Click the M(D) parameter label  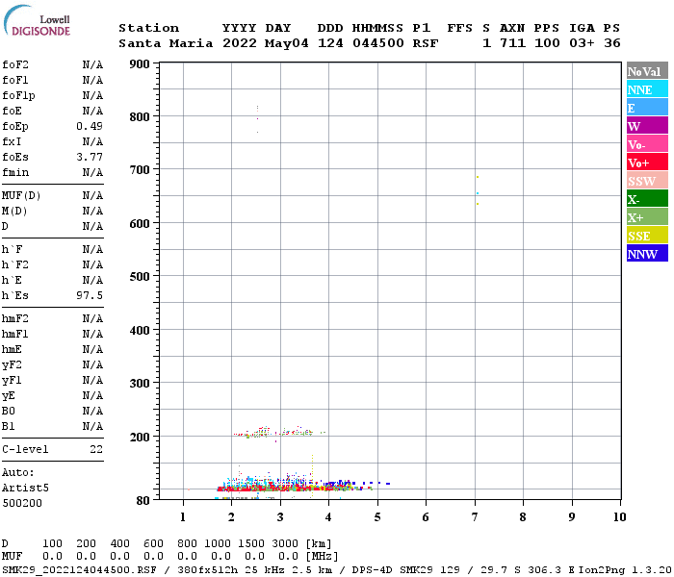pyautogui.click(x=14, y=211)
